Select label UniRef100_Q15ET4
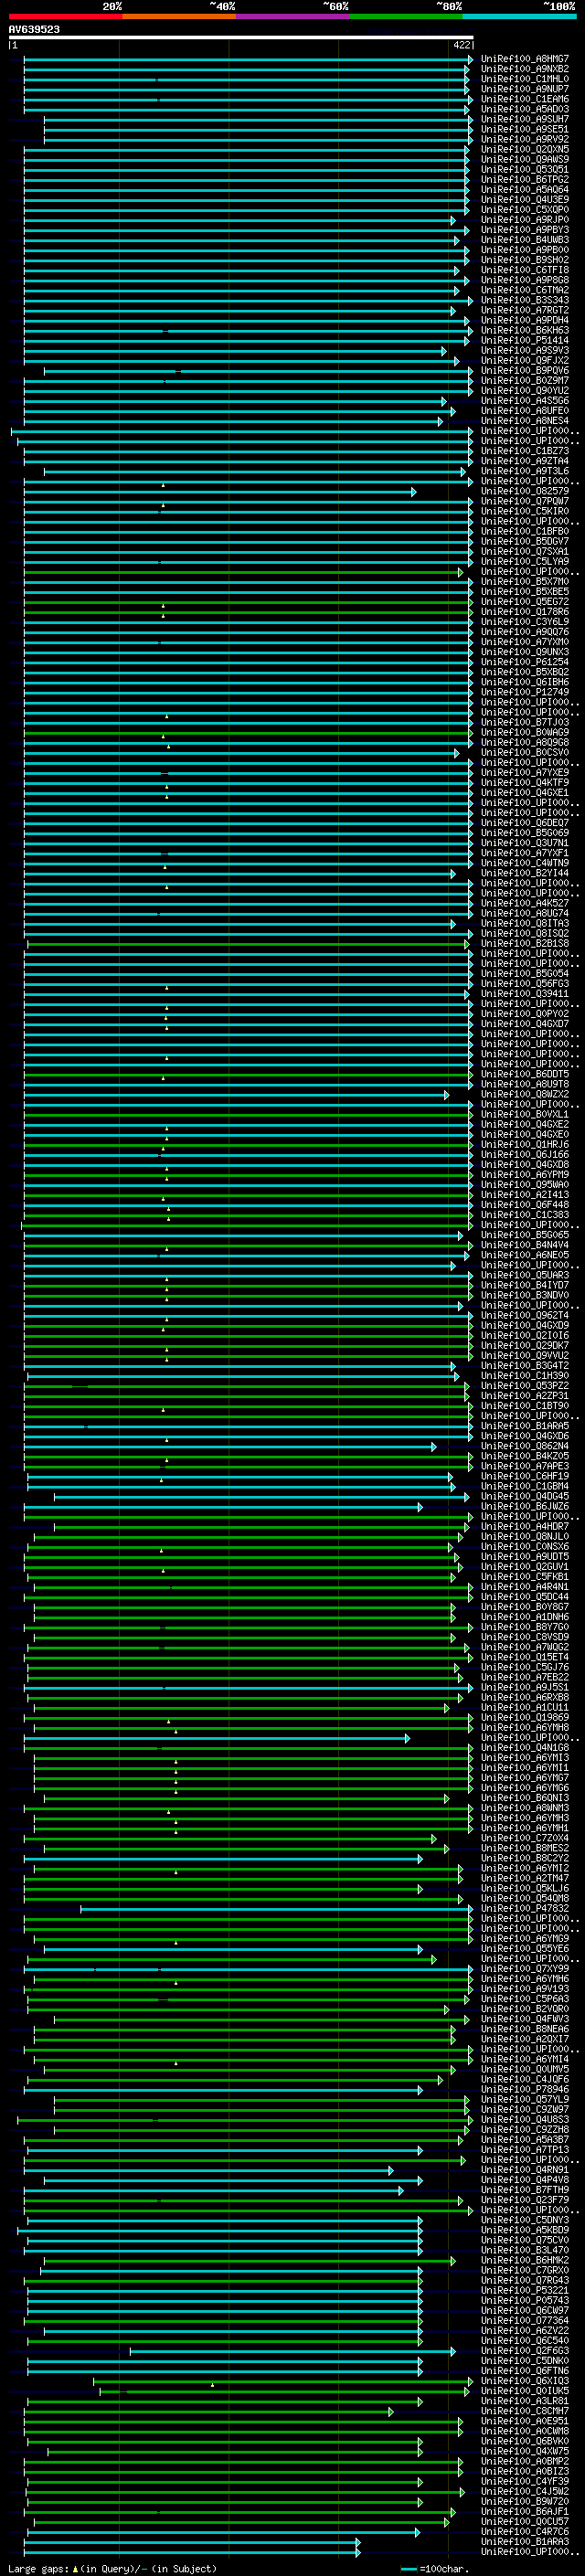The width and height of the screenshot is (585, 2576). 525,1658
